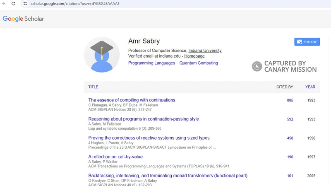Select the Programming Languages interest tag

point(151,63)
